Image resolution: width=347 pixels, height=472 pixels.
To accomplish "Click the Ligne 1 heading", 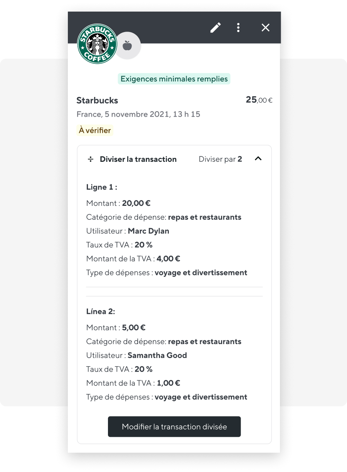I will click(x=102, y=187).
